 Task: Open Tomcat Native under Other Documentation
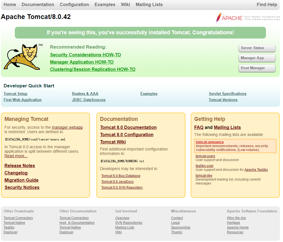click(70, 227)
